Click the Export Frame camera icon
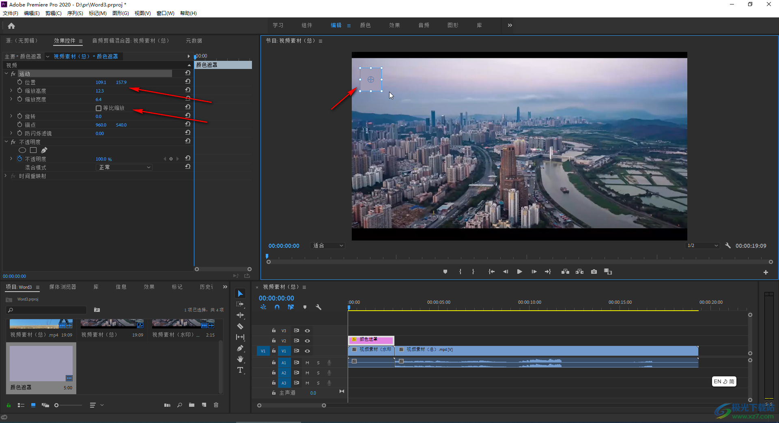This screenshot has width=779, height=423. pos(594,272)
